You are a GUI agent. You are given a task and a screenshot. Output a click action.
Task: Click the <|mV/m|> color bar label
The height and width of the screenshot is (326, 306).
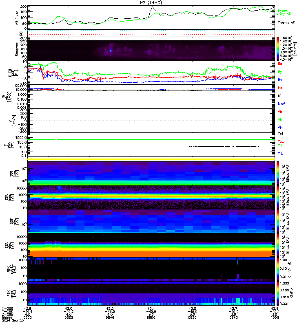coord(290,269)
